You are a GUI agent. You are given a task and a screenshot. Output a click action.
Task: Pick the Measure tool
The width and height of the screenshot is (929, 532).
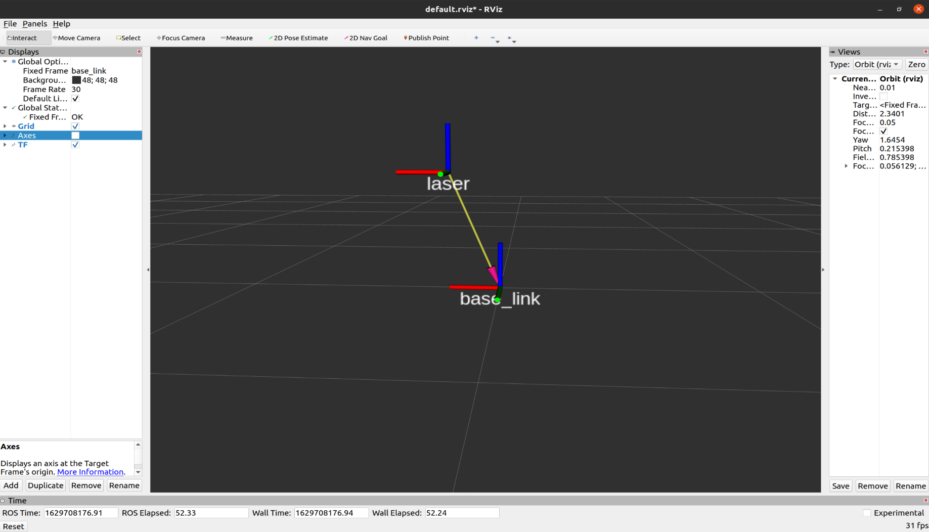pyautogui.click(x=237, y=38)
